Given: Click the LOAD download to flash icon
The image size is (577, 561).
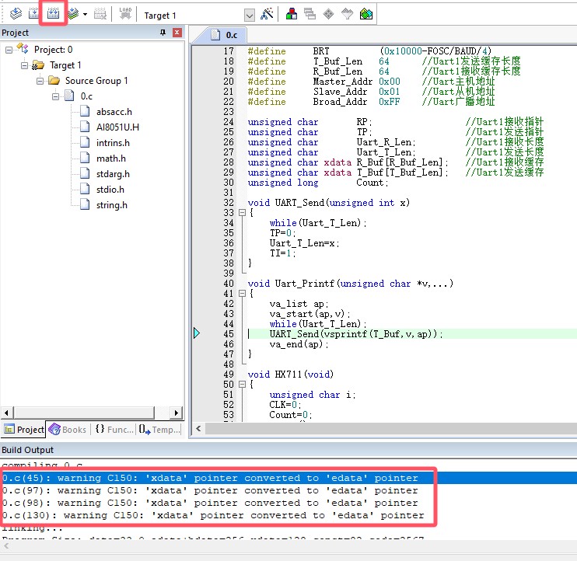Looking at the screenshot, I should (125, 14).
